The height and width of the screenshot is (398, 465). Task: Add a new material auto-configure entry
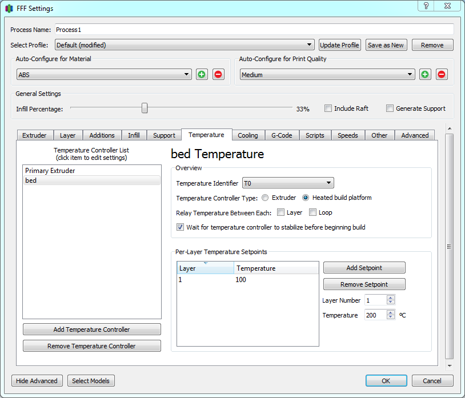click(x=202, y=74)
